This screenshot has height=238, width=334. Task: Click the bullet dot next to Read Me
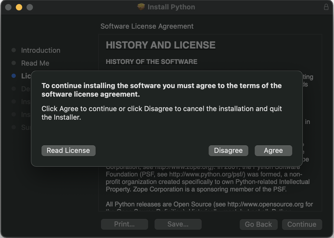14,63
